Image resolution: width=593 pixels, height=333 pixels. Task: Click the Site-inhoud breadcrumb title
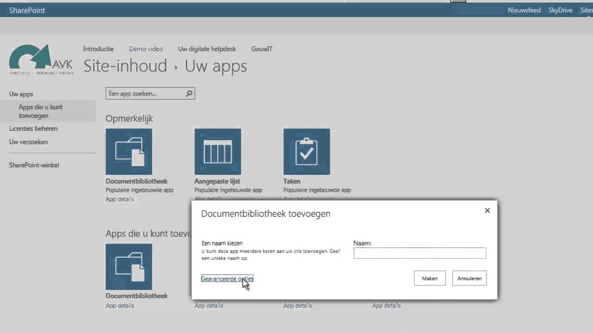point(125,66)
